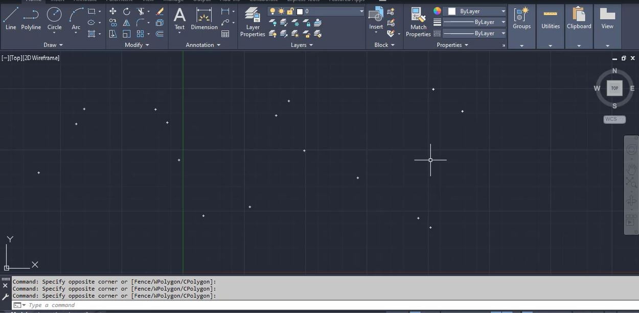Click the object color white swatch
This screenshot has width=639, height=313.
[452, 11]
